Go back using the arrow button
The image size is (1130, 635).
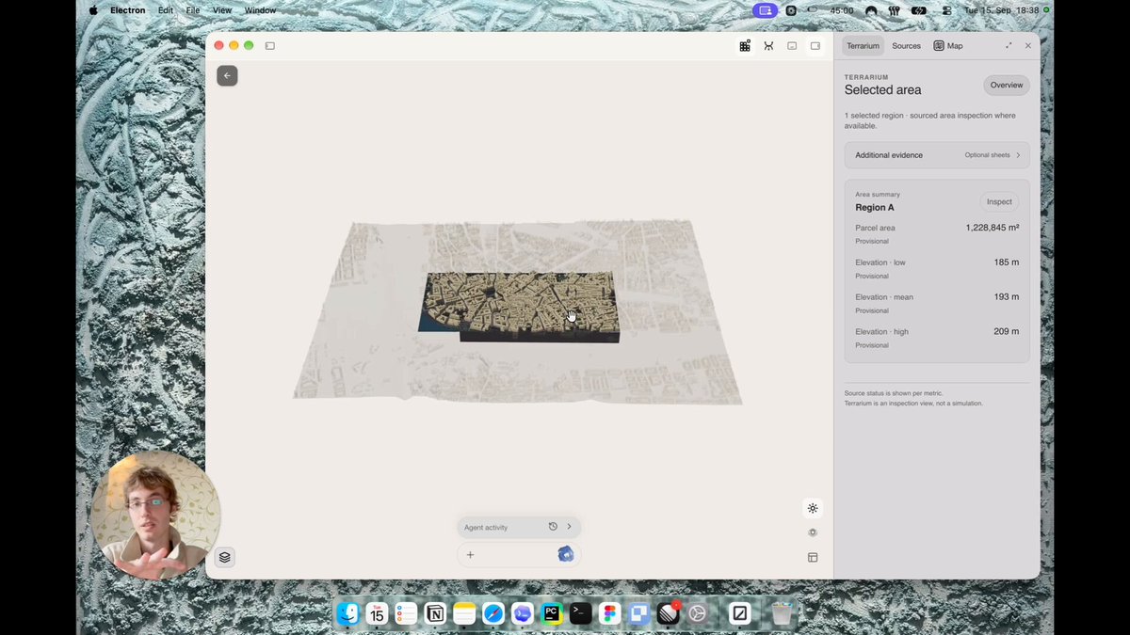(x=227, y=76)
